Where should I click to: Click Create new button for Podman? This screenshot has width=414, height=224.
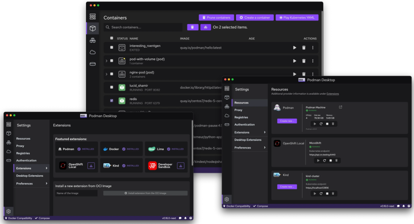coord(287,121)
